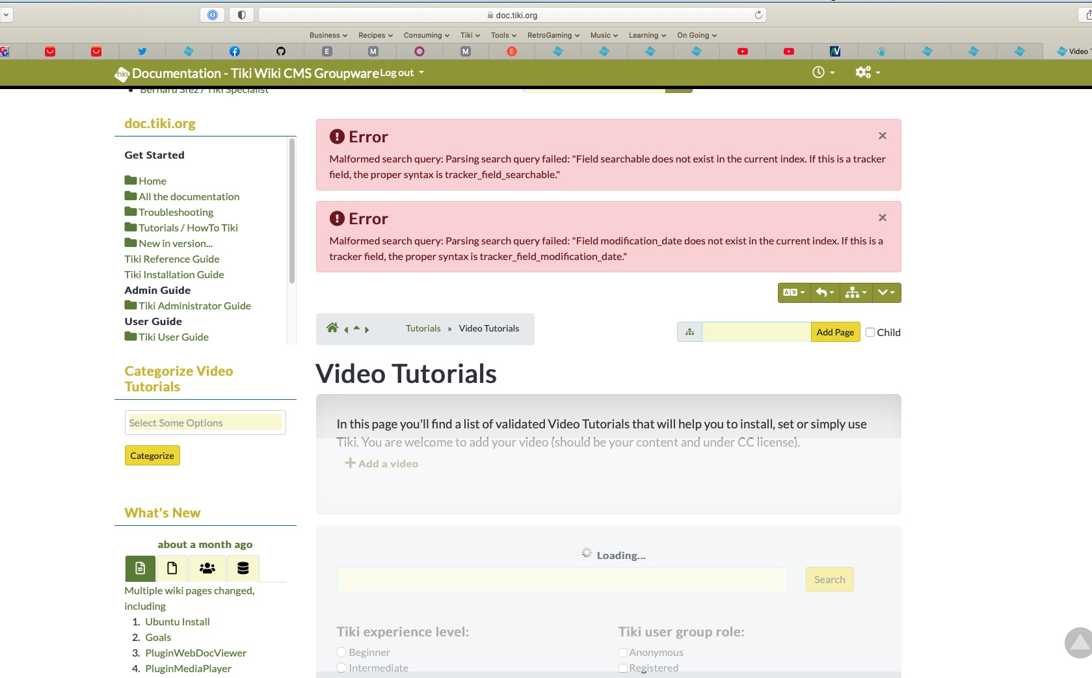1092x678 pixels.
Task: Open the On Going bookmarks menu
Action: [697, 35]
